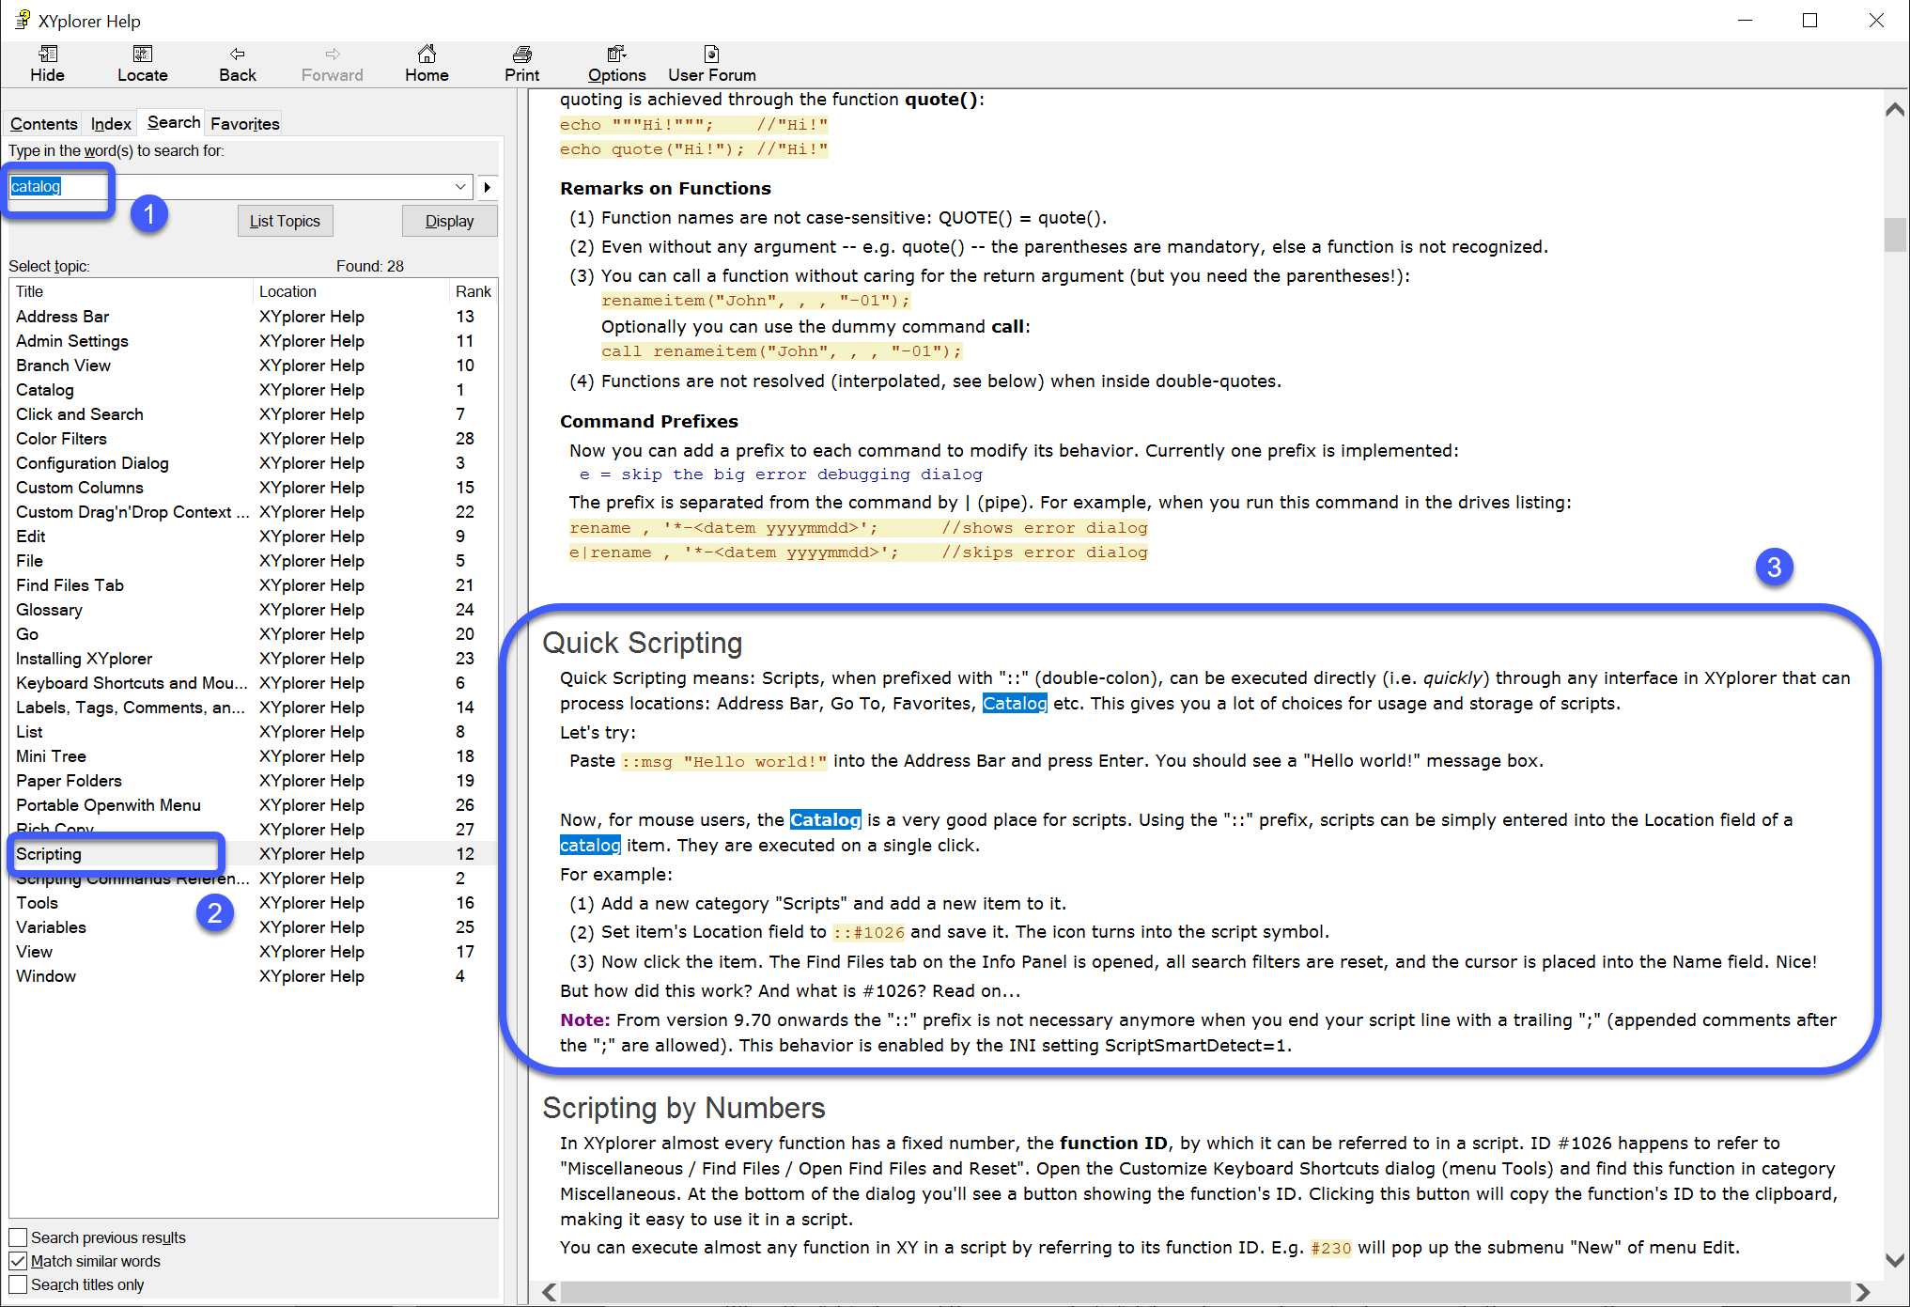This screenshot has height=1307, width=1910.
Task: Click the search operators arrow button
Action: [x=487, y=187]
